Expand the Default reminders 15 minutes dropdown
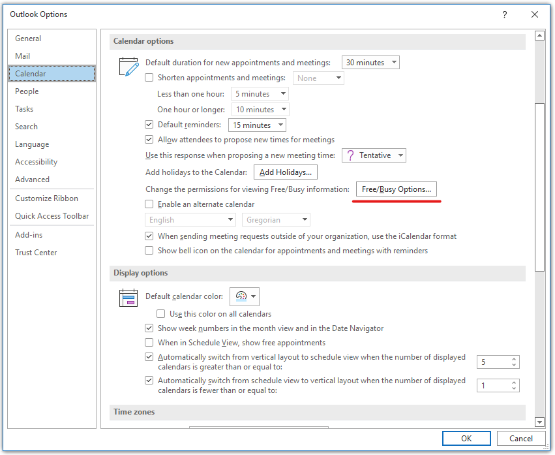The height and width of the screenshot is (455, 555). point(257,125)
